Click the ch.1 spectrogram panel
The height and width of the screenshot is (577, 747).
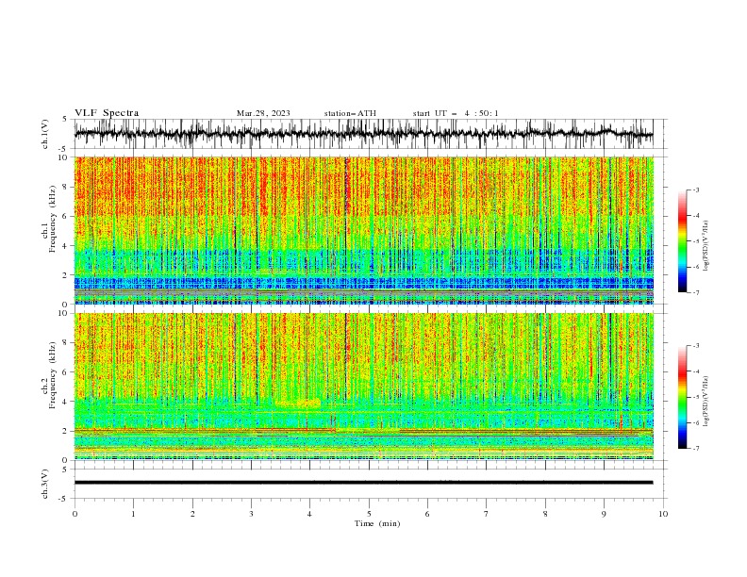[x=363, y=230]
